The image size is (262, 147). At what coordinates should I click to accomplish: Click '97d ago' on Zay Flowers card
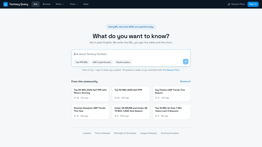(165, 98)
